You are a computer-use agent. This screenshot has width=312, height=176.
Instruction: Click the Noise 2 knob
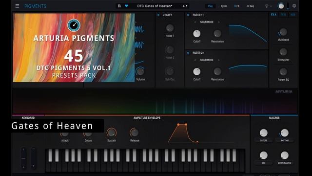click(x=170, y=50)
